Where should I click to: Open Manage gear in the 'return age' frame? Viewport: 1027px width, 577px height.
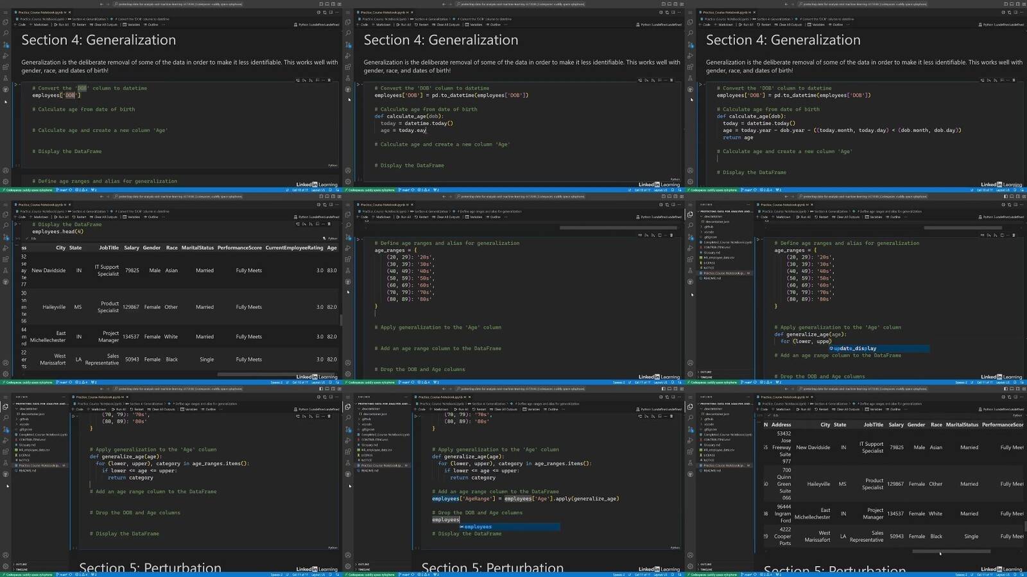click(x=690, y=182)
